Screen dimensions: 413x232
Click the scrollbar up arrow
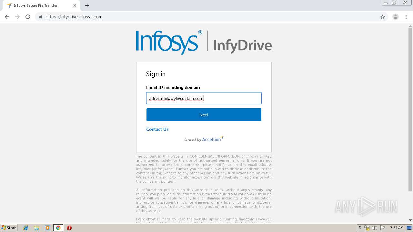[x=410, y=26]
